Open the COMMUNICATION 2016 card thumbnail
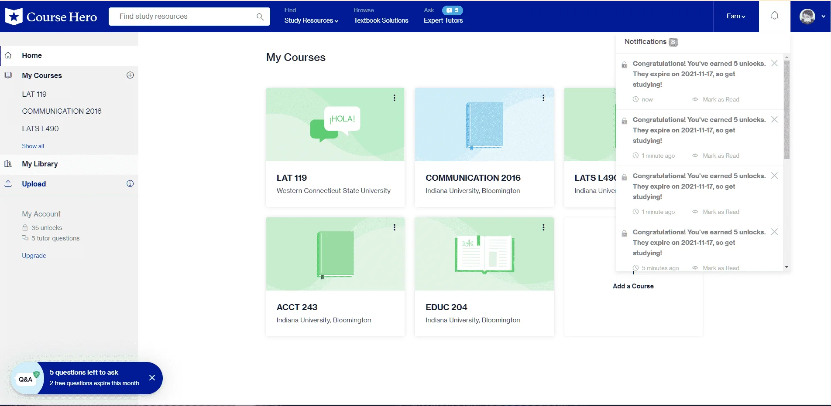 [484, 125]
